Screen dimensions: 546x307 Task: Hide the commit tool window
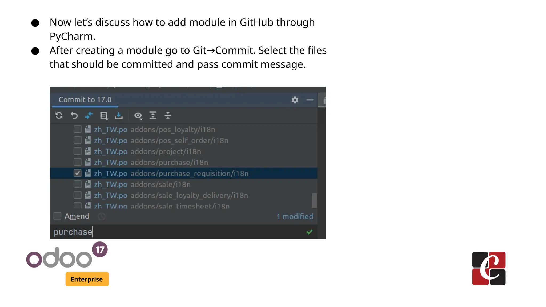[310, 100]
